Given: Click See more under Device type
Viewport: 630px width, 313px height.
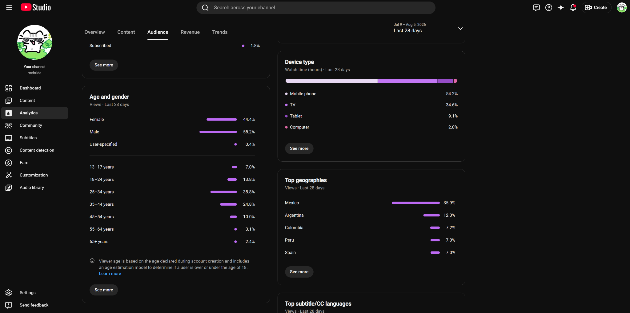Looking at the screenshot, I should coord(299,149).
